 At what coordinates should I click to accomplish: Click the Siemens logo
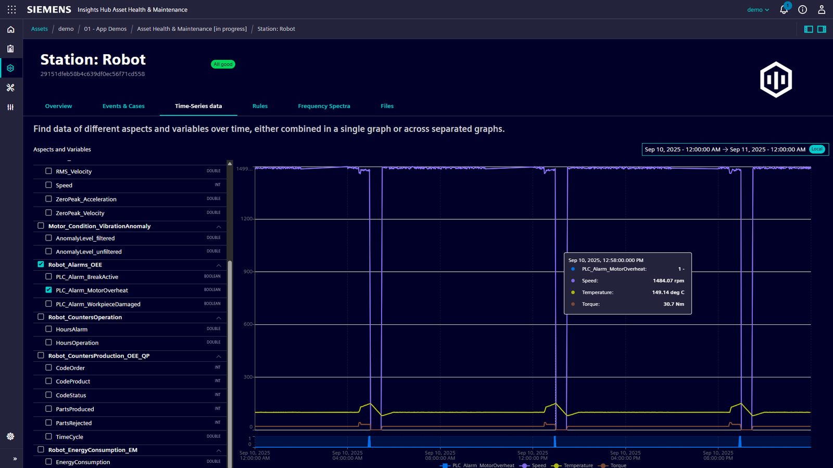point(49,10)
